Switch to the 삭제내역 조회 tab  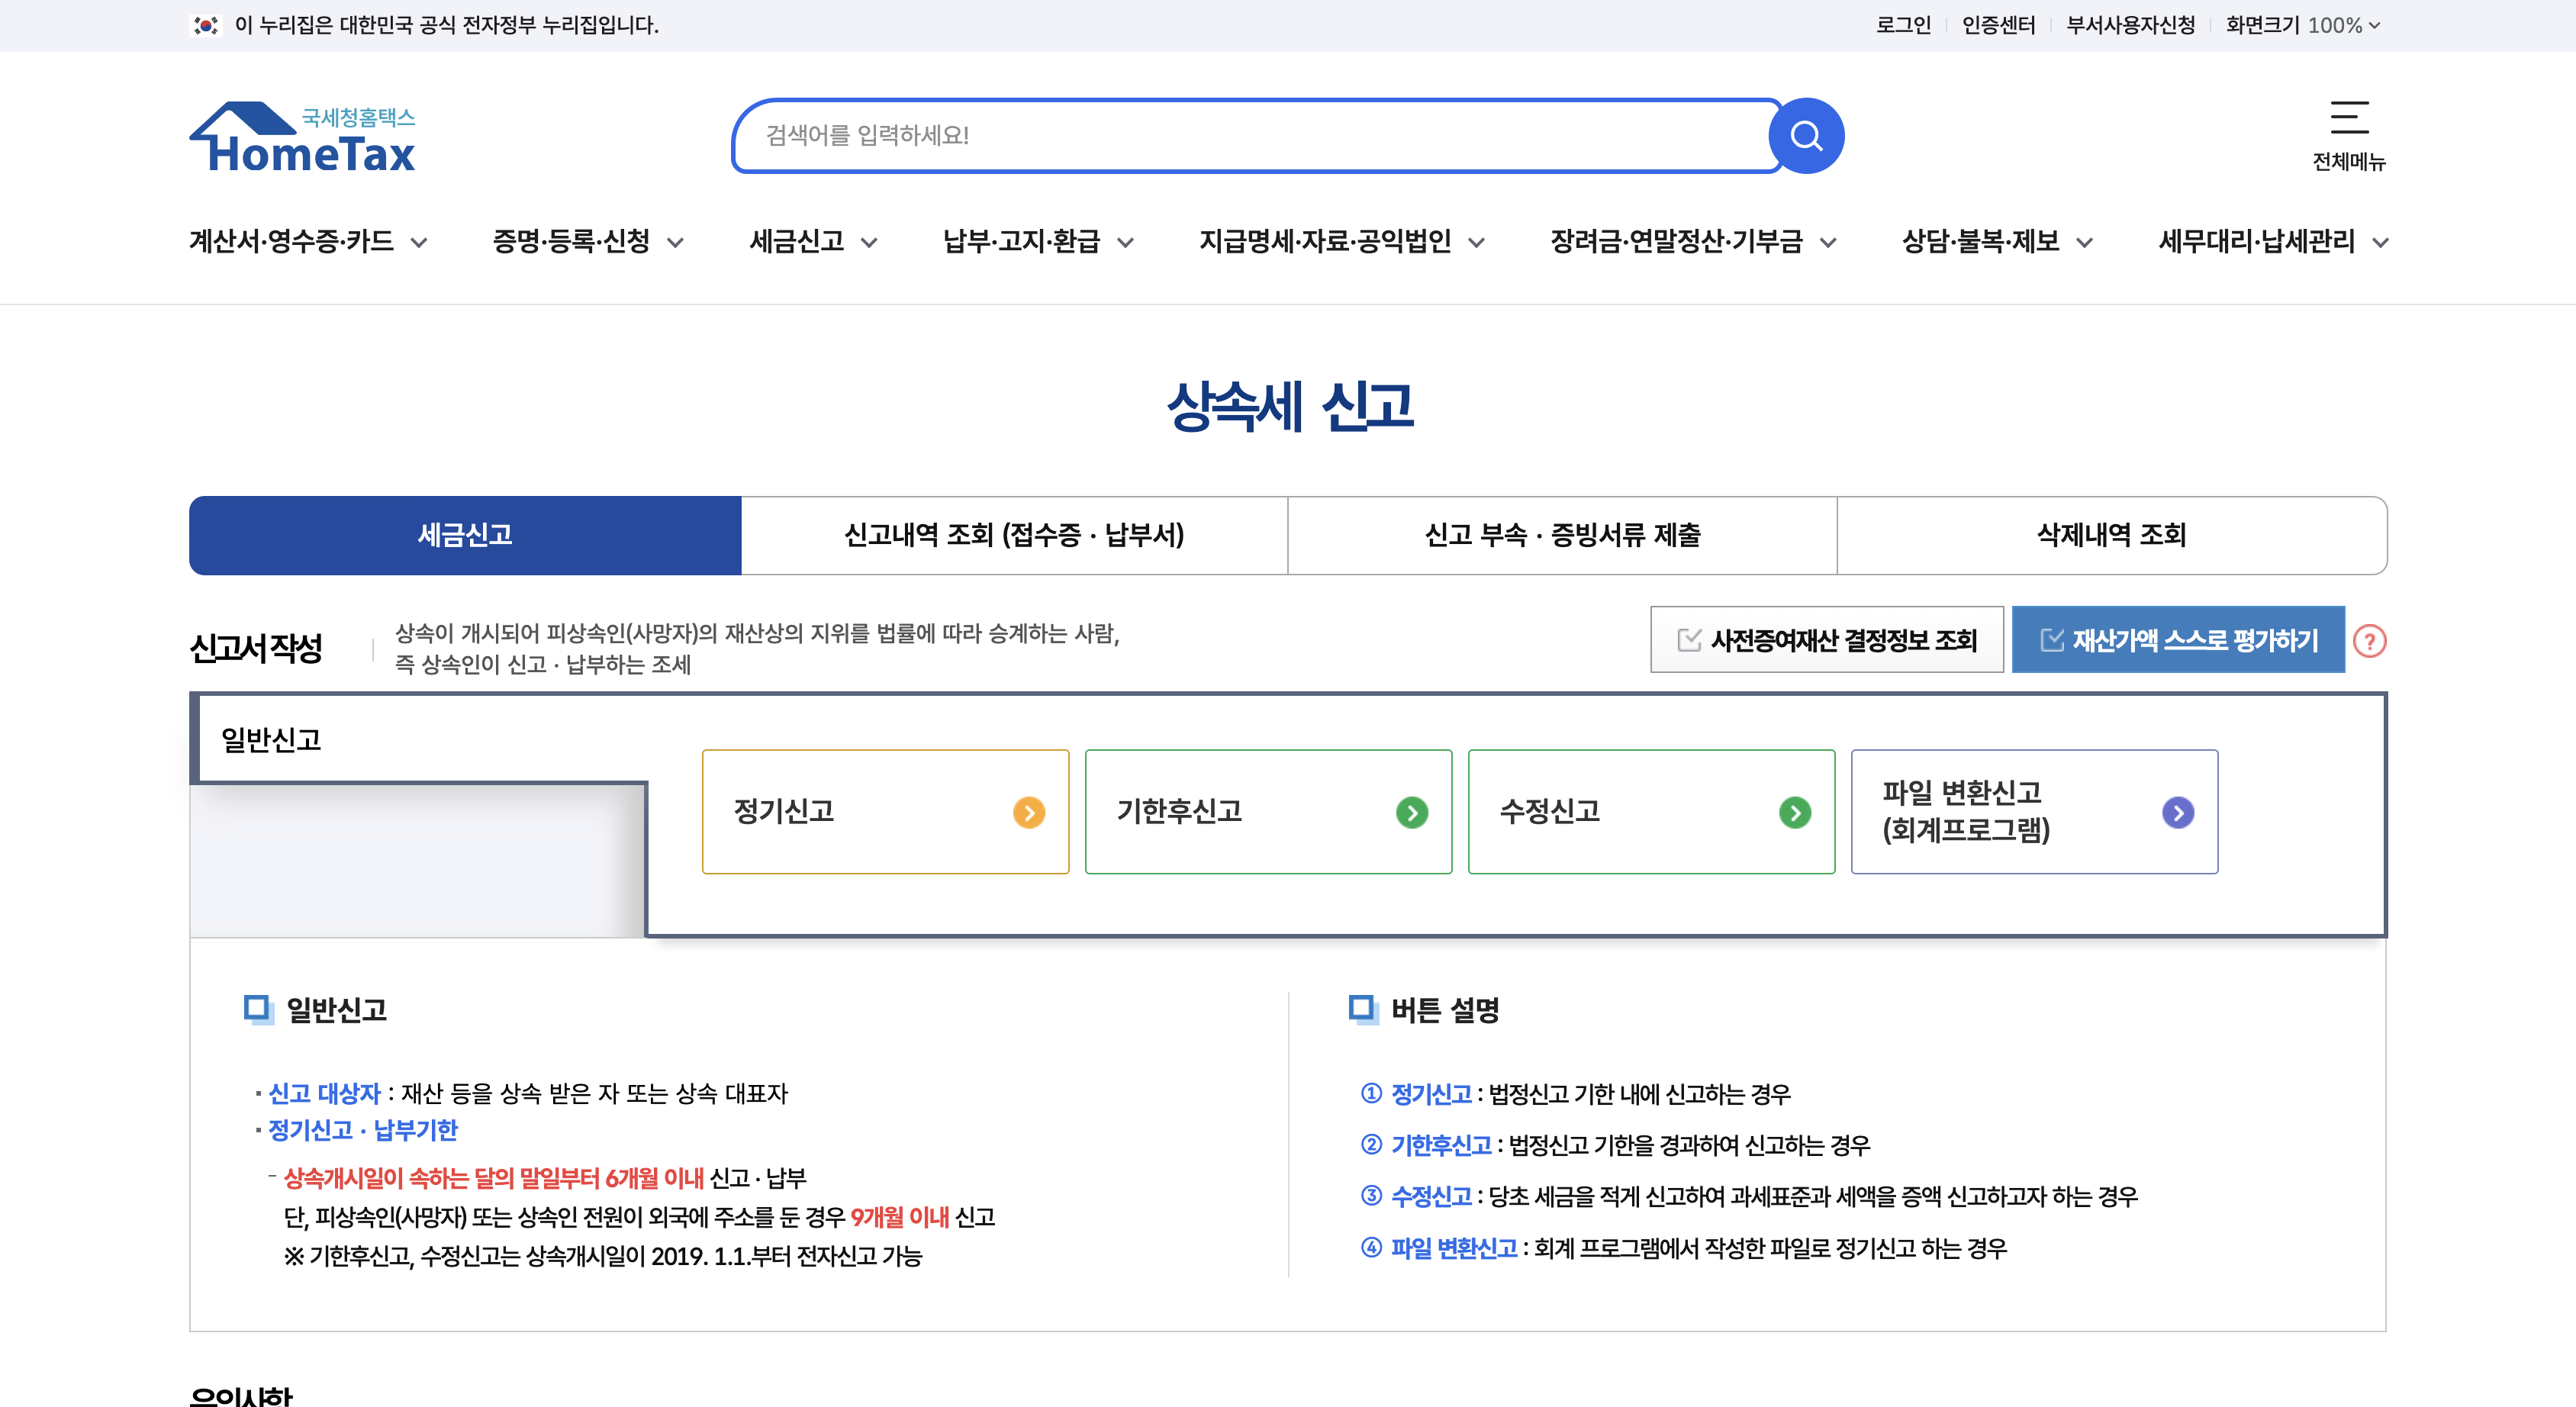2111,536
